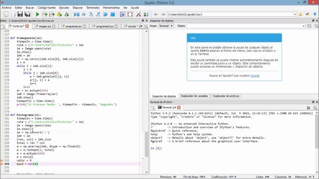The height and width of the screenshot is (179, 319).
Task: Click the editor vertical scrollbar thumb
Action: click(x=147, y=144)
